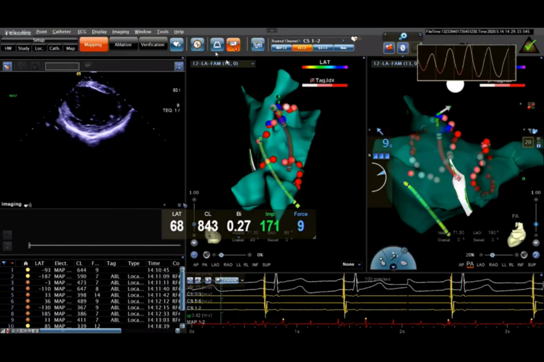Click the heart icon next to Verification
The image size is (544, 362).
click(x=176, y=45)
